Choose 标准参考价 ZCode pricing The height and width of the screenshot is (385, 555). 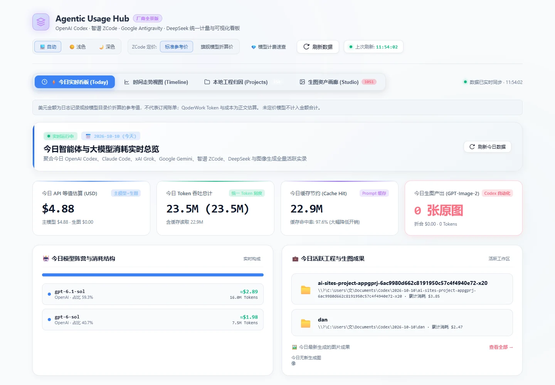[177, 47]
